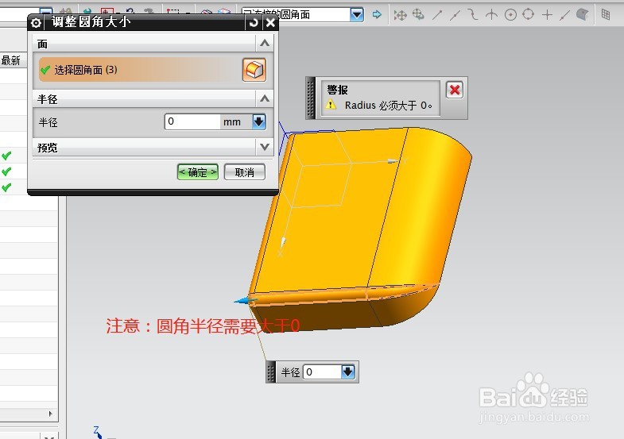Click the blue radius drag handle arrow
This screenshot has height=439, width=624.
(x=245, y=301)
